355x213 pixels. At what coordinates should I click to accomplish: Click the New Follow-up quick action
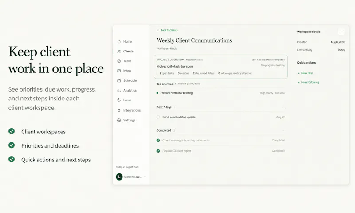pos(310,82)
